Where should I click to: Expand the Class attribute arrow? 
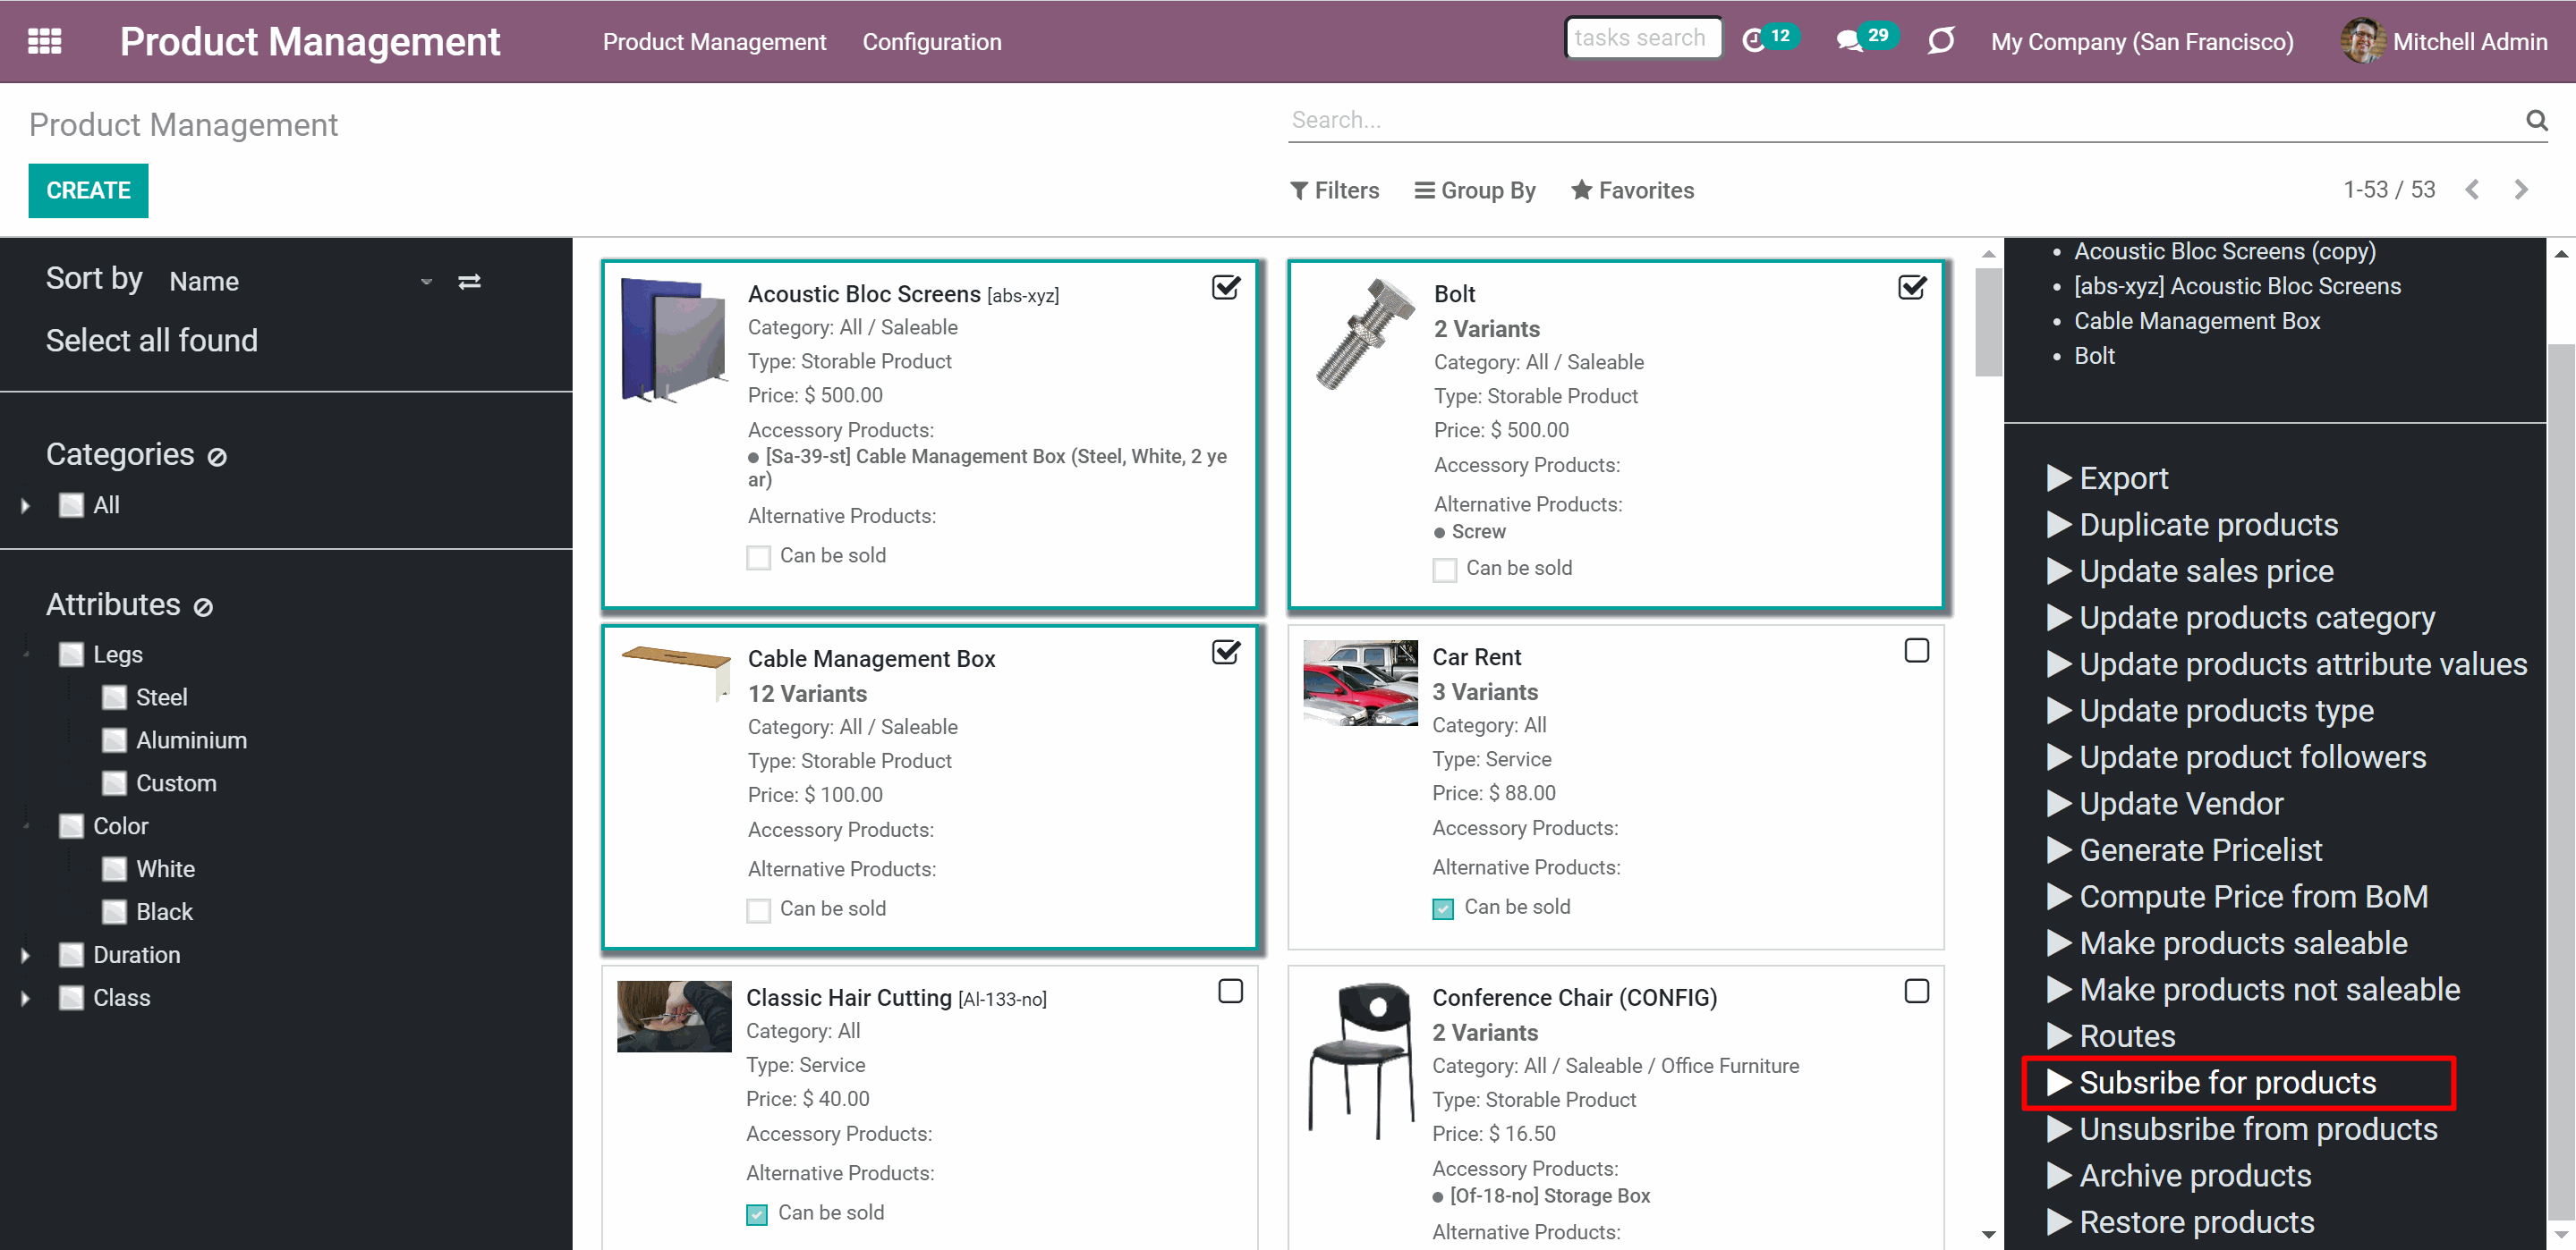(x=25, y=998)
